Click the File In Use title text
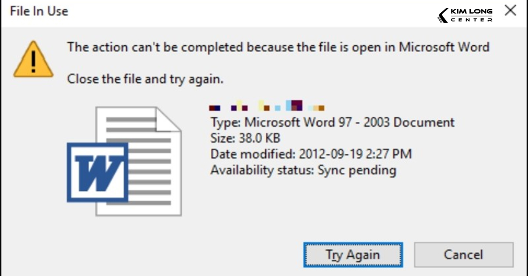 [x=38, y=11]
